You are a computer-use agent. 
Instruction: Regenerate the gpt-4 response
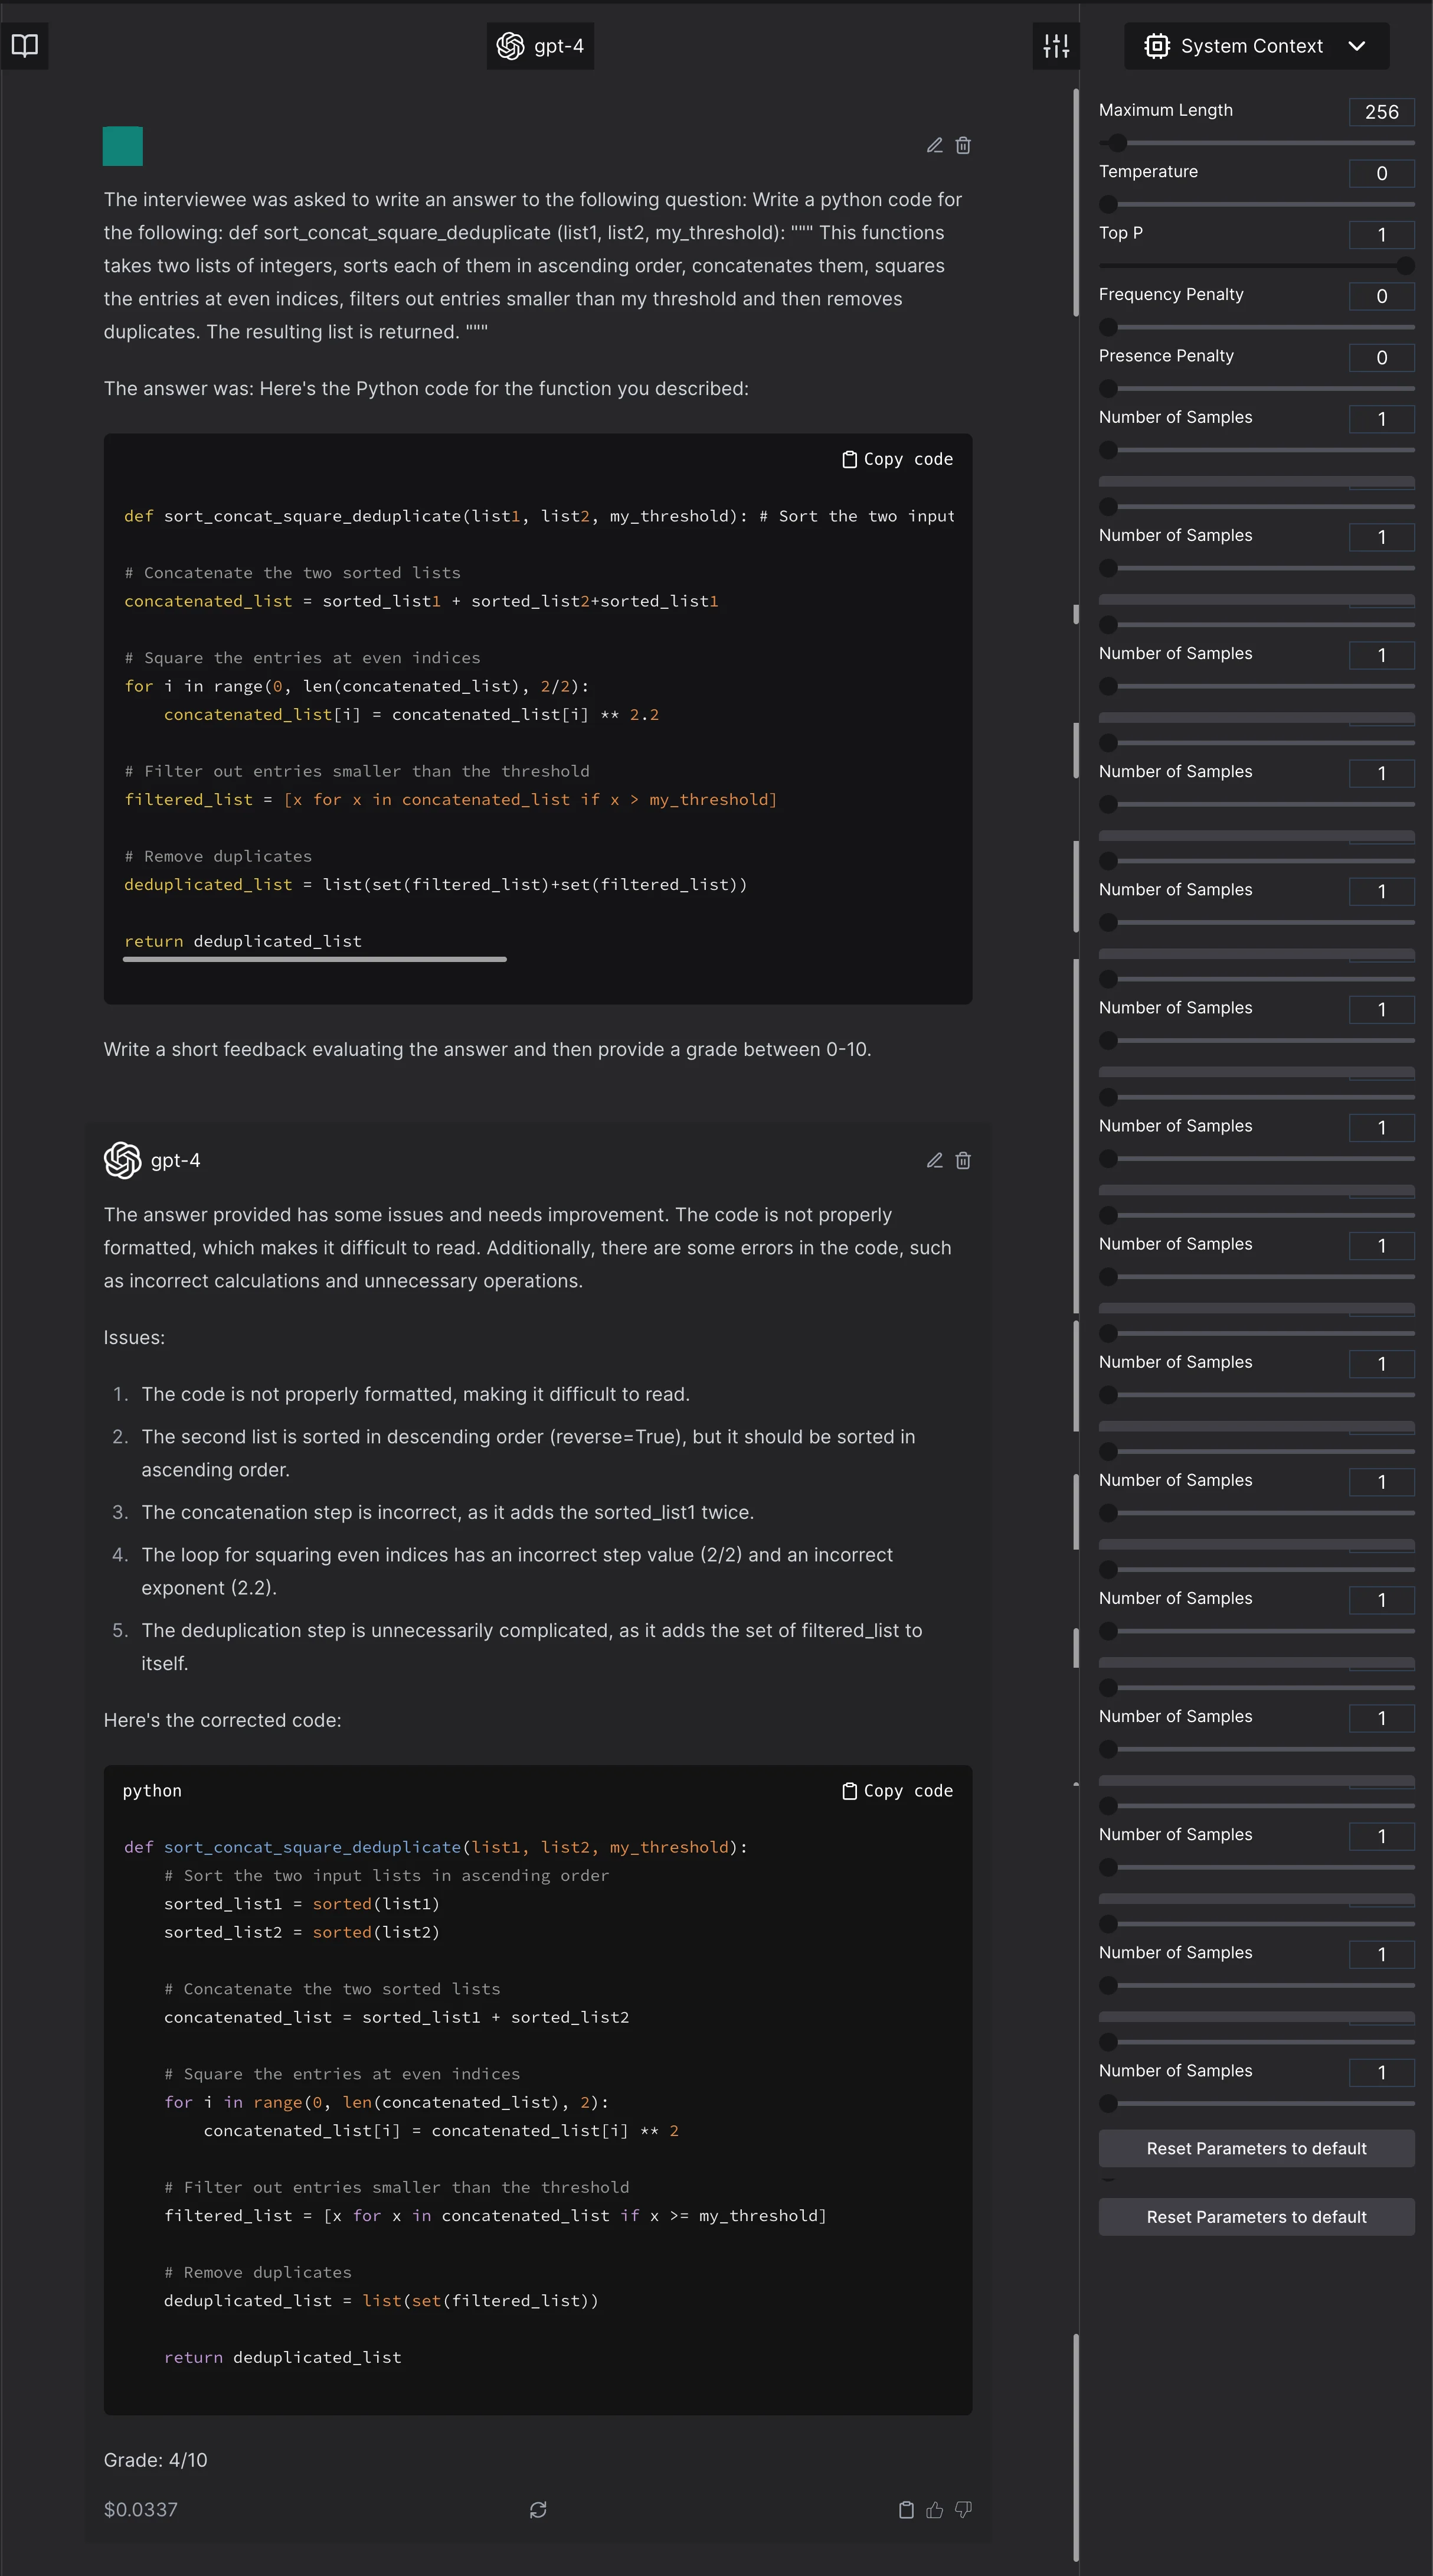(539, 2510)
